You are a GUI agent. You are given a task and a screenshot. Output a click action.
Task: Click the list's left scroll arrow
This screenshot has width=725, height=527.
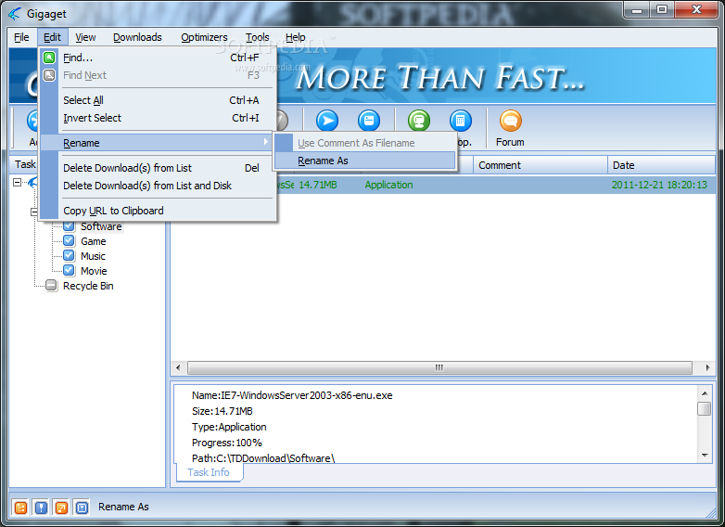179,367
